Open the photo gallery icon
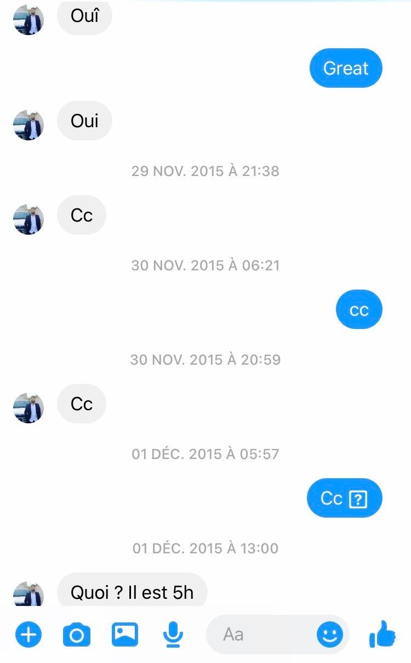This screenshot has width=411, height=663. 125,634
